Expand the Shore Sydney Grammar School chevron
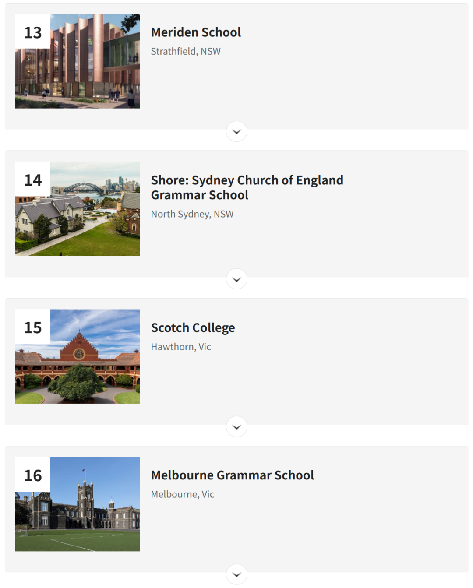473x588 pixels. pos(236,279)
